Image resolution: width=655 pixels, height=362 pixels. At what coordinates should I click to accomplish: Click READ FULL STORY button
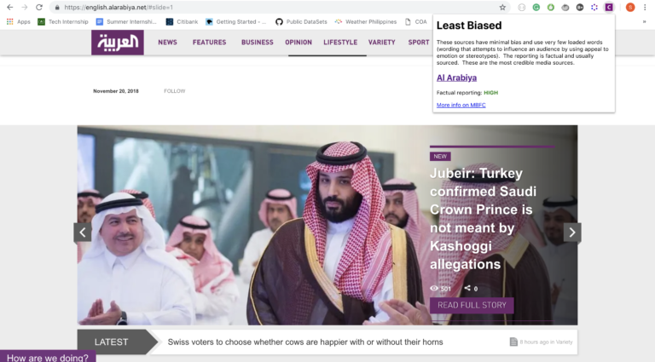coord(472,305)
